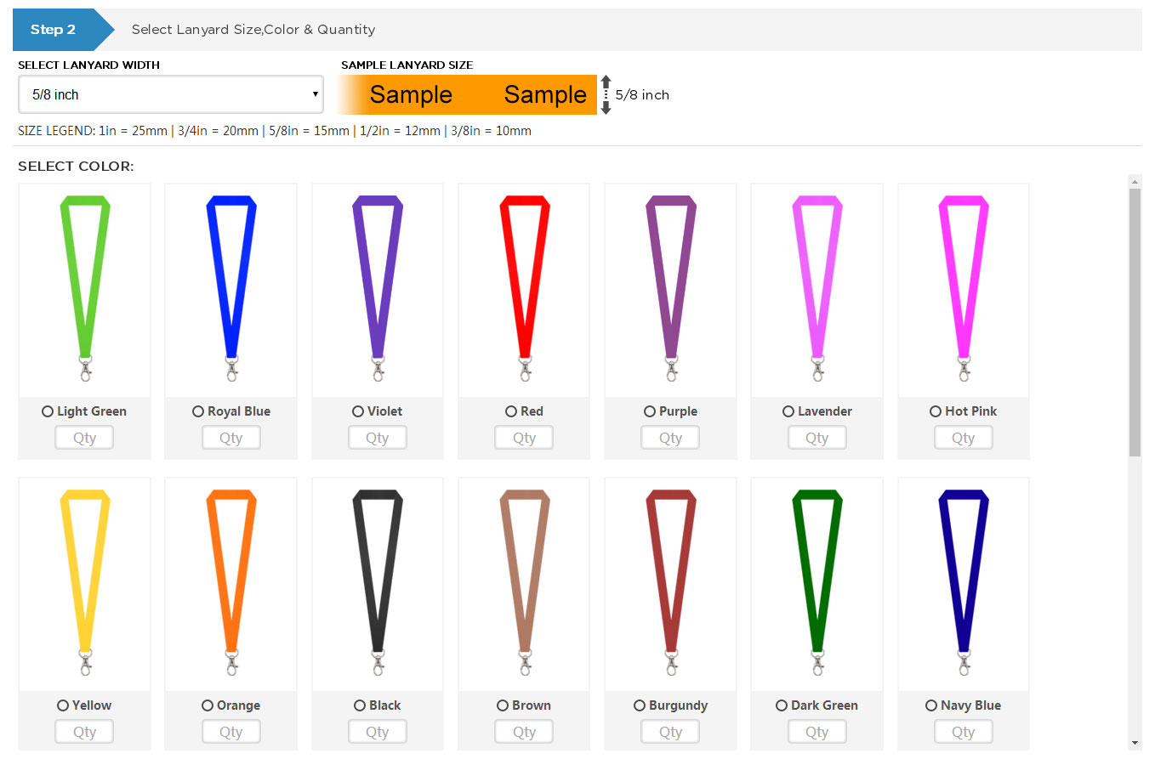Click the Qty field under Orange
Image resolution: width=1155 pixels, height=759 pixels.
click(x=230, y=732)
